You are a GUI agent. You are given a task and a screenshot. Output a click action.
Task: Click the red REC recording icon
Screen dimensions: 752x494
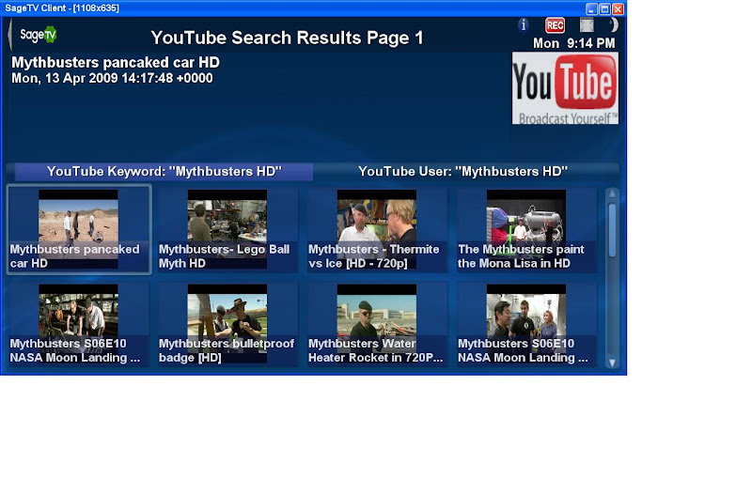click(x=555, y=25)
